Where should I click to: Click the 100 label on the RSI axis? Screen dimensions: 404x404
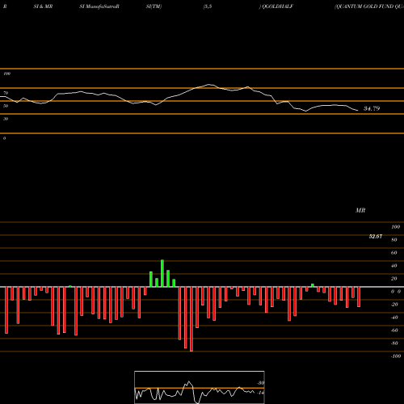(x=6, y=74)
